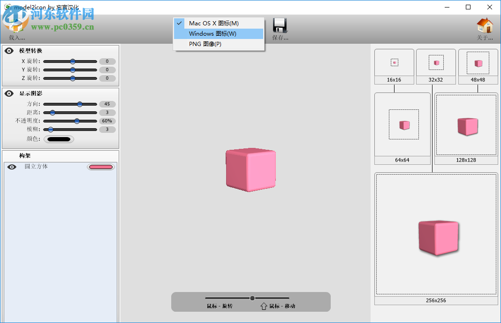Maximize the model2icon window
The height and width of the screenshot is (323, 501).
[x=468, y=7]
